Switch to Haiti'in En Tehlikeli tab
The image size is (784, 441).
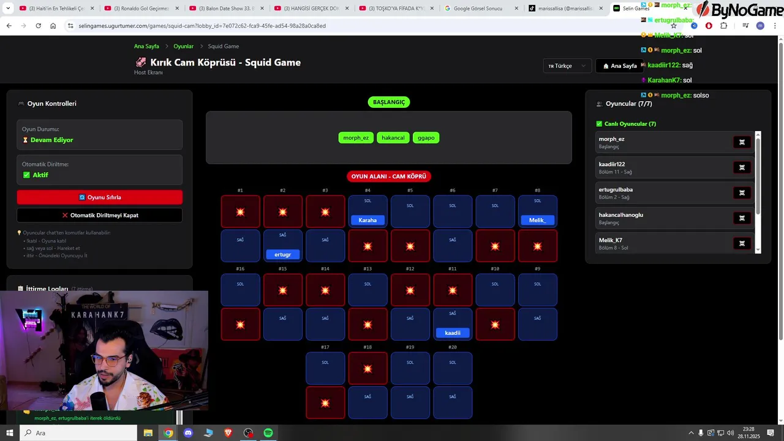[57, 9]
